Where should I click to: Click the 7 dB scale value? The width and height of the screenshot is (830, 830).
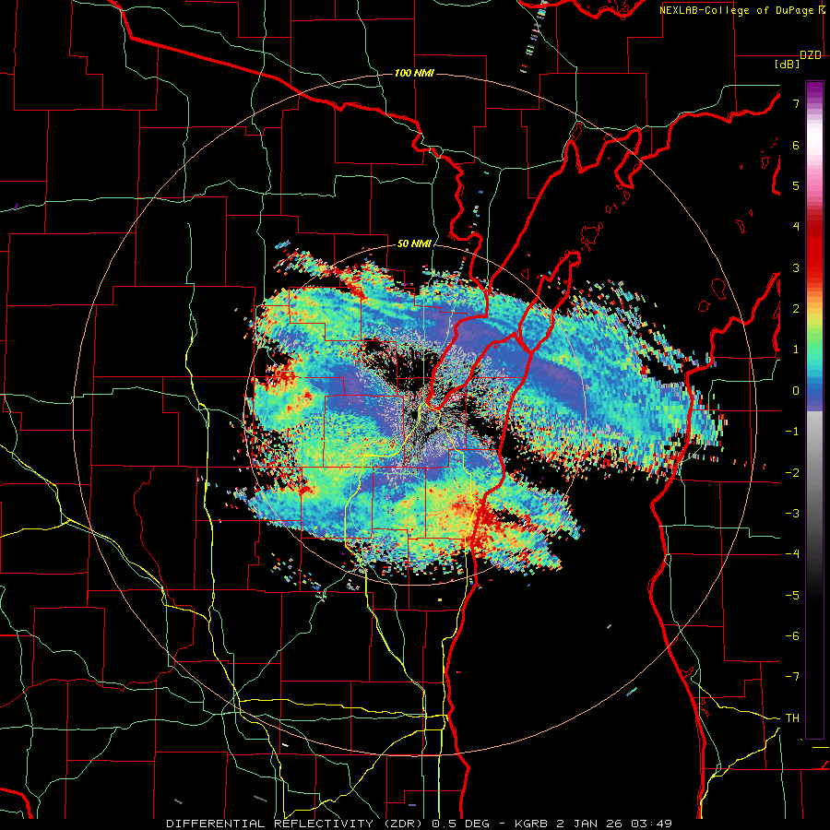796,103
